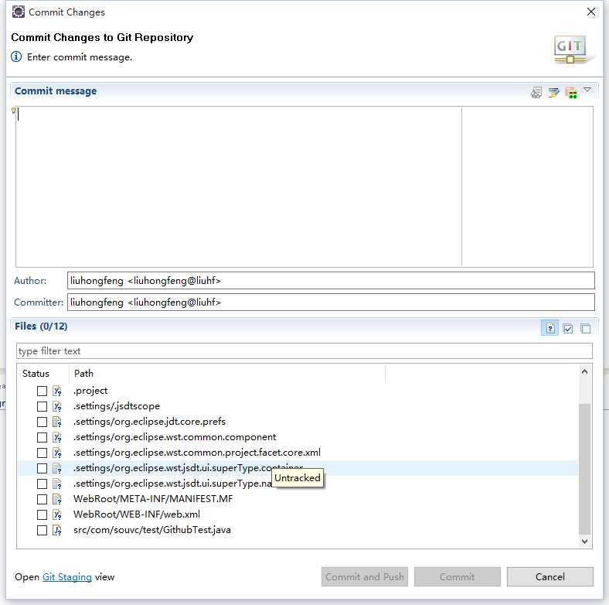Click the Commit and Push button
This screenshot has width=609, height=605.
[365, 577]
